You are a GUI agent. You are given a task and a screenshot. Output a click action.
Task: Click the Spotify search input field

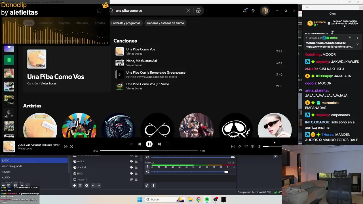click(x=150, y=10)
